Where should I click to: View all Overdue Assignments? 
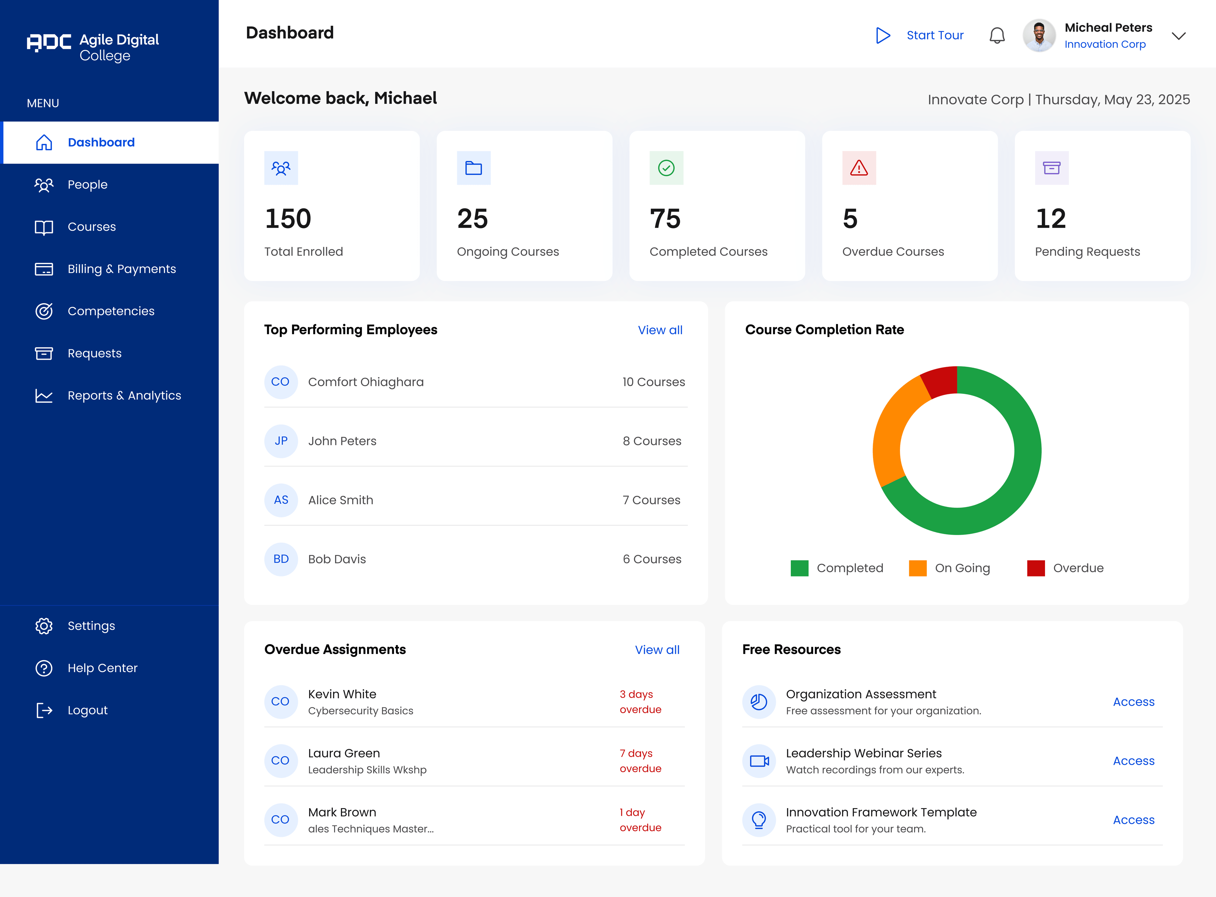coord(657,650)
